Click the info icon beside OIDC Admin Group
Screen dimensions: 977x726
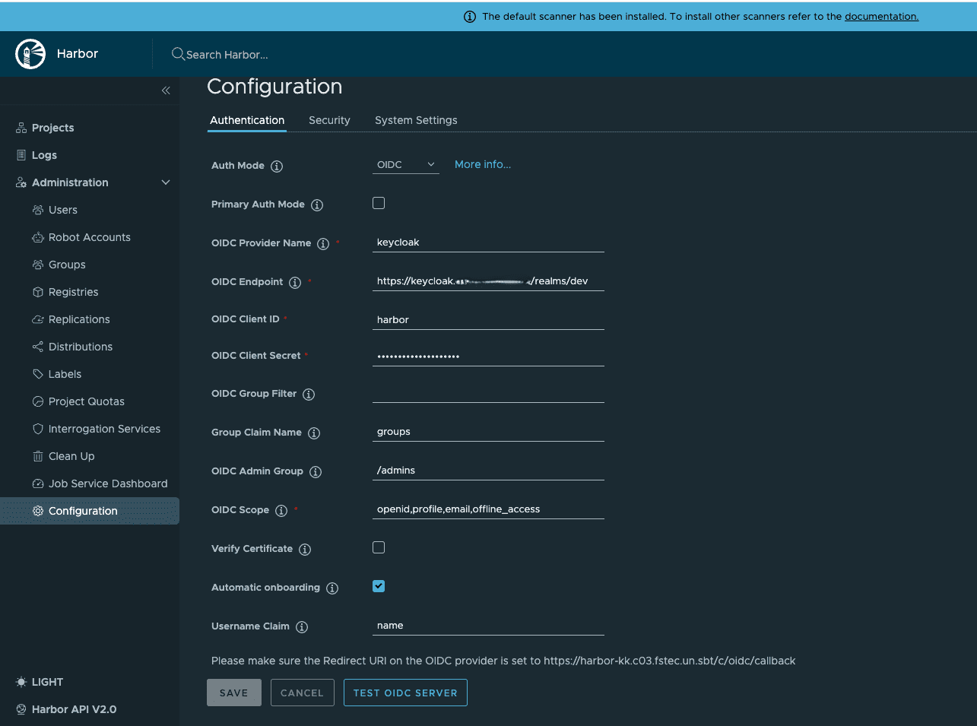coord(316,472)
